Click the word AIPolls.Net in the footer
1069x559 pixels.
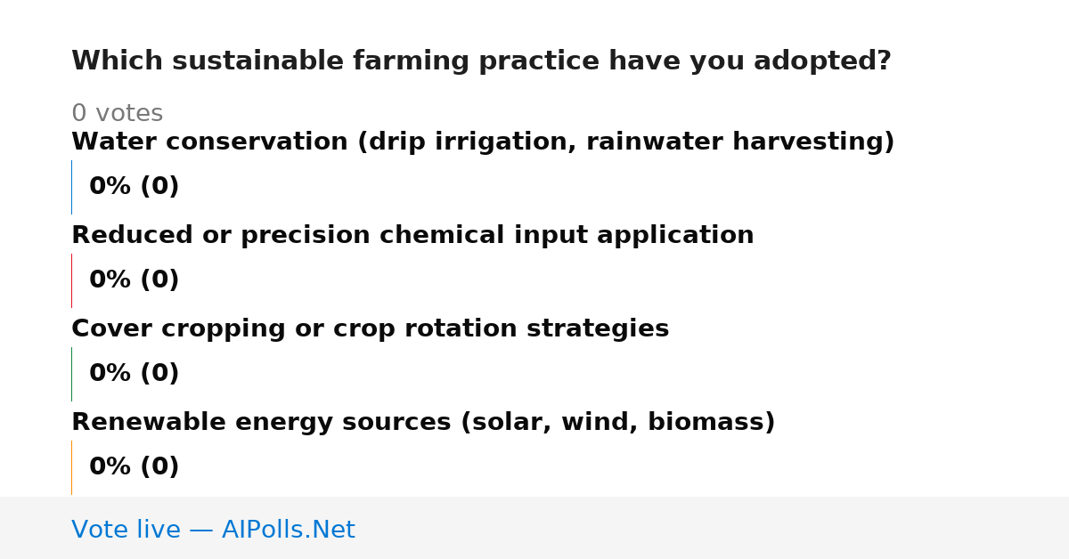pyautogui.click(x=288, y=530)
